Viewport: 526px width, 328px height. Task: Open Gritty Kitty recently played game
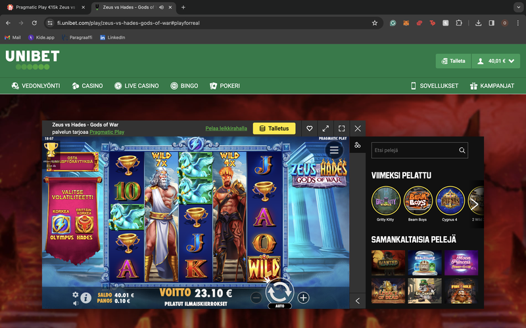coord(386,201)
